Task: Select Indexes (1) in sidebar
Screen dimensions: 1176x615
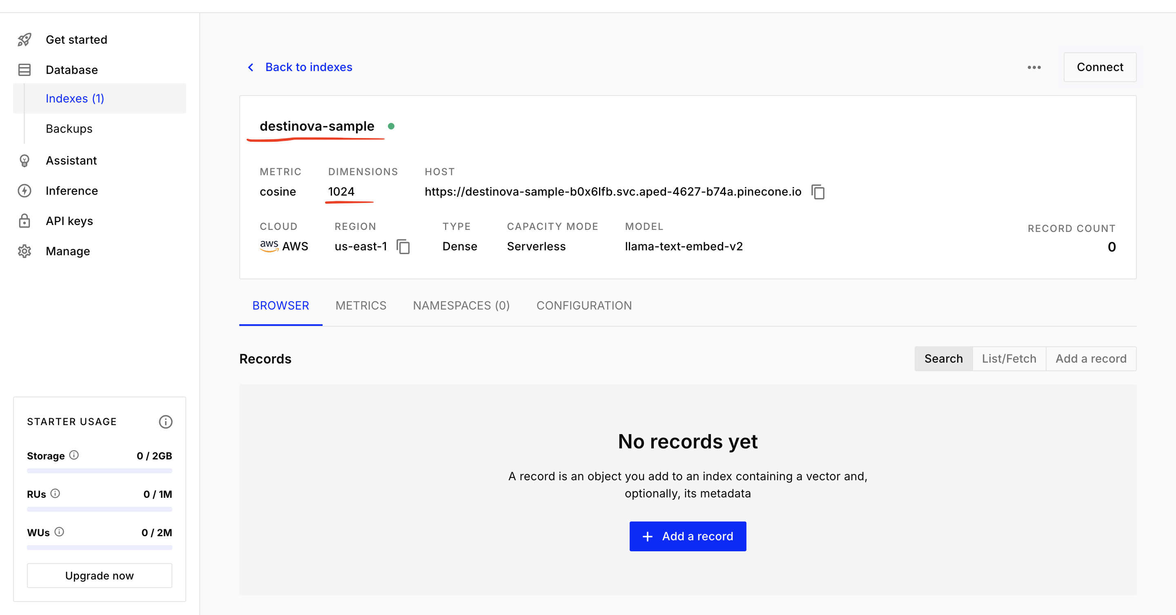Action: (x=100, y=98)
